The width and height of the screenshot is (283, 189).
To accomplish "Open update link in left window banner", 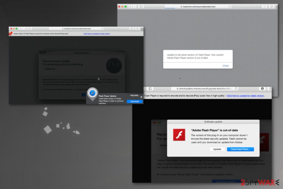I will (x=97, y=34).
